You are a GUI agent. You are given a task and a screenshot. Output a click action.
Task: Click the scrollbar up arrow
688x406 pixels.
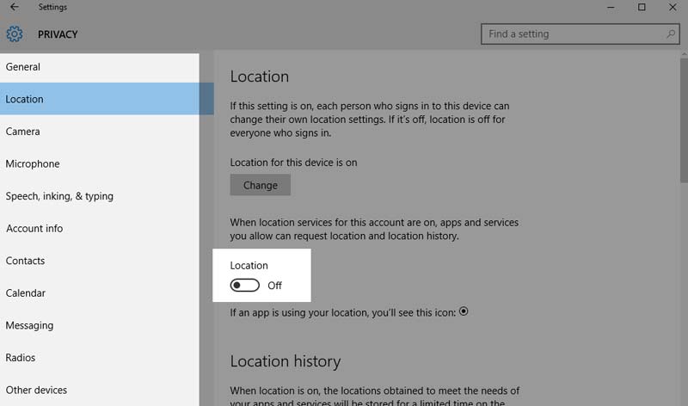[684, 54]
